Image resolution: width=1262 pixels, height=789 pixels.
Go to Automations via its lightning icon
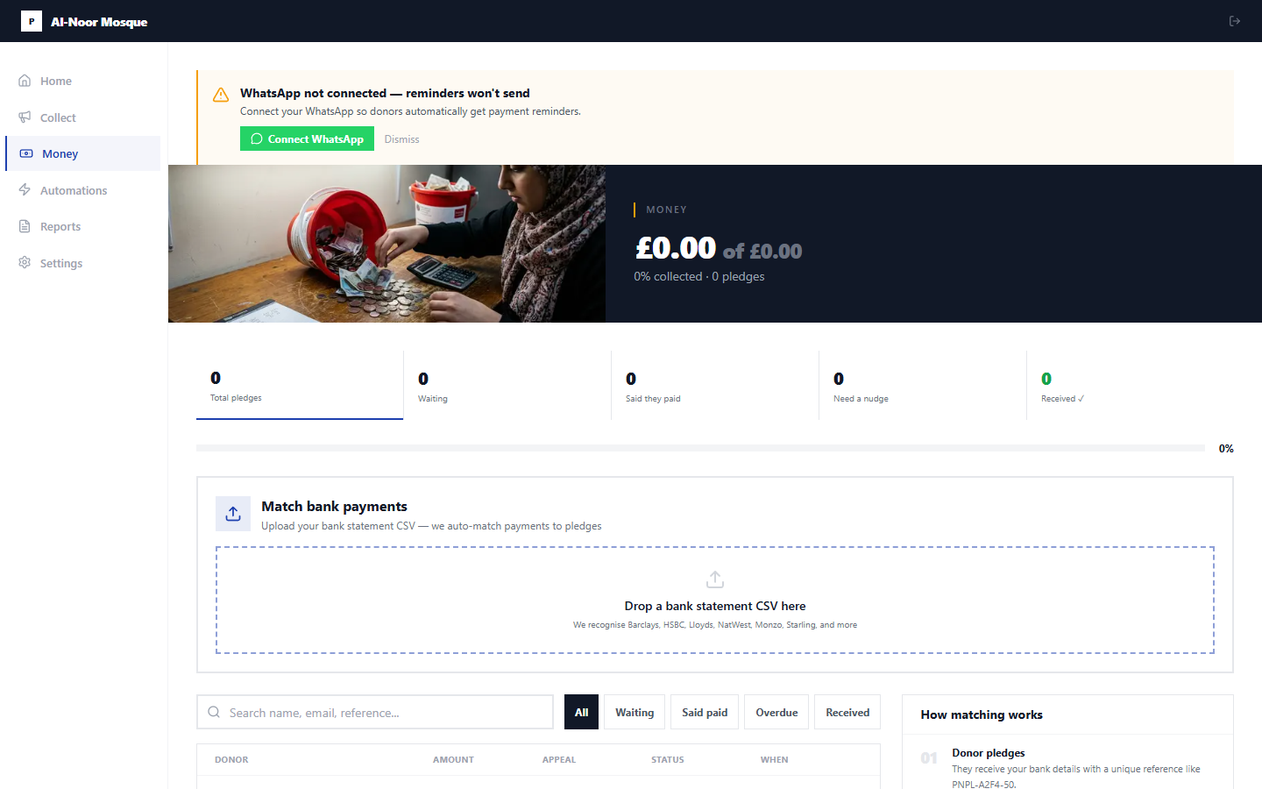[x=25, y=190]
